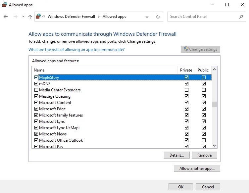The image size is (249, 193).
Task: Enable Microsoft Office Outlook Public checkbox
Action: click(204, 140)
